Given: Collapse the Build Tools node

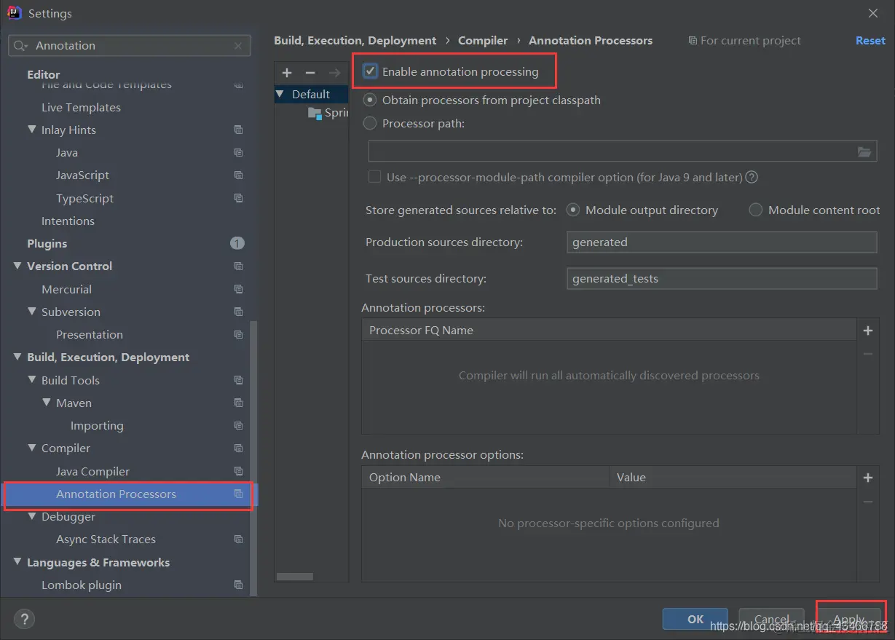Looking at the screenshot, I should click(x=32, y=380).
